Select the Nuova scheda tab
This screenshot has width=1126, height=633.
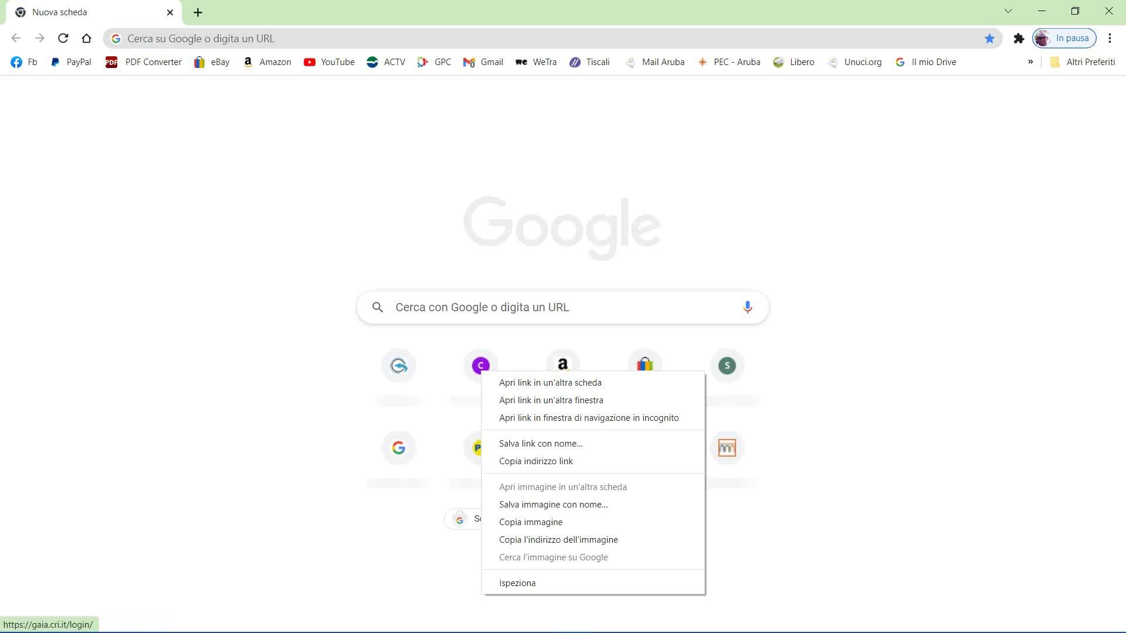94,12
